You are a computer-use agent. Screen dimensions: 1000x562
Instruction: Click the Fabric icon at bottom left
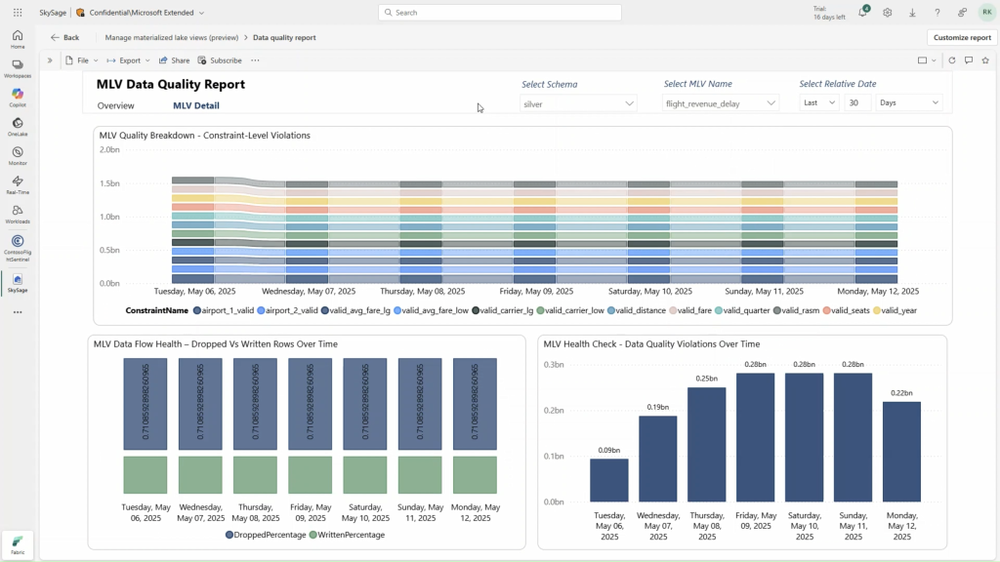(x=18, y=544)
